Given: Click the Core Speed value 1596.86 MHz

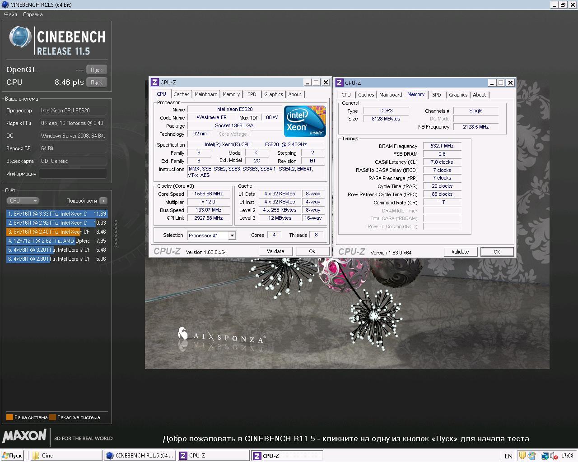Looking at the screenshot, I should point(208,194).
